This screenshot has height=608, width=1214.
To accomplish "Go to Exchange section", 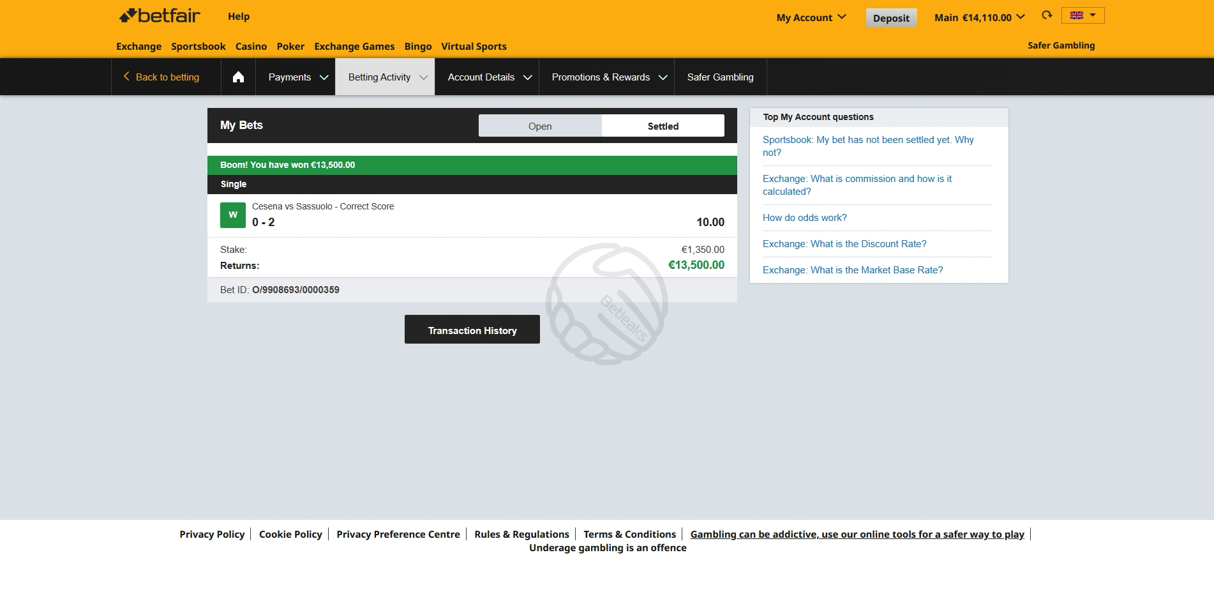I will 139,46.
